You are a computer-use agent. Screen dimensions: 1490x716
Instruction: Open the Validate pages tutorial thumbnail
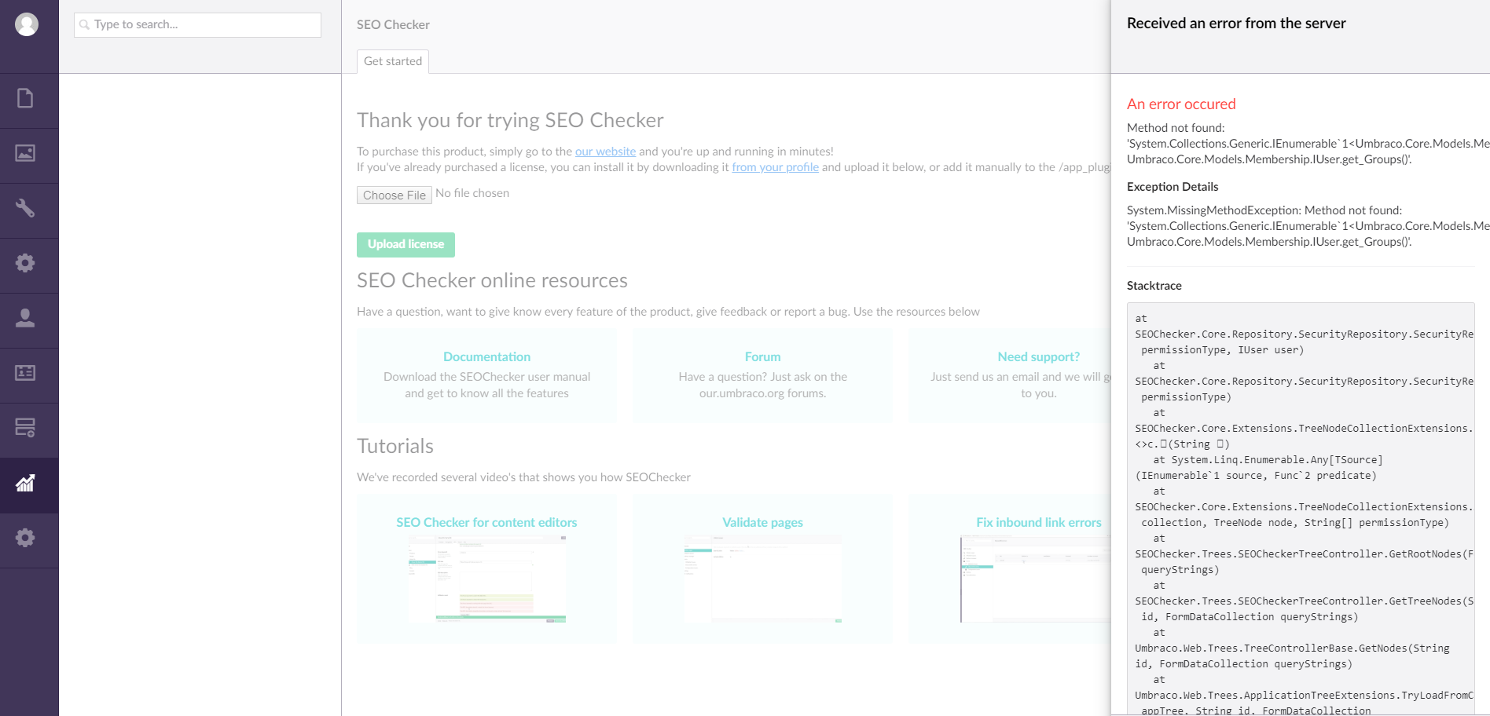pos(762,579)
